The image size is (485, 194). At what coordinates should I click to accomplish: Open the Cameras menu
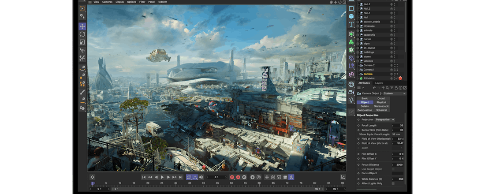tap(107, 2)
